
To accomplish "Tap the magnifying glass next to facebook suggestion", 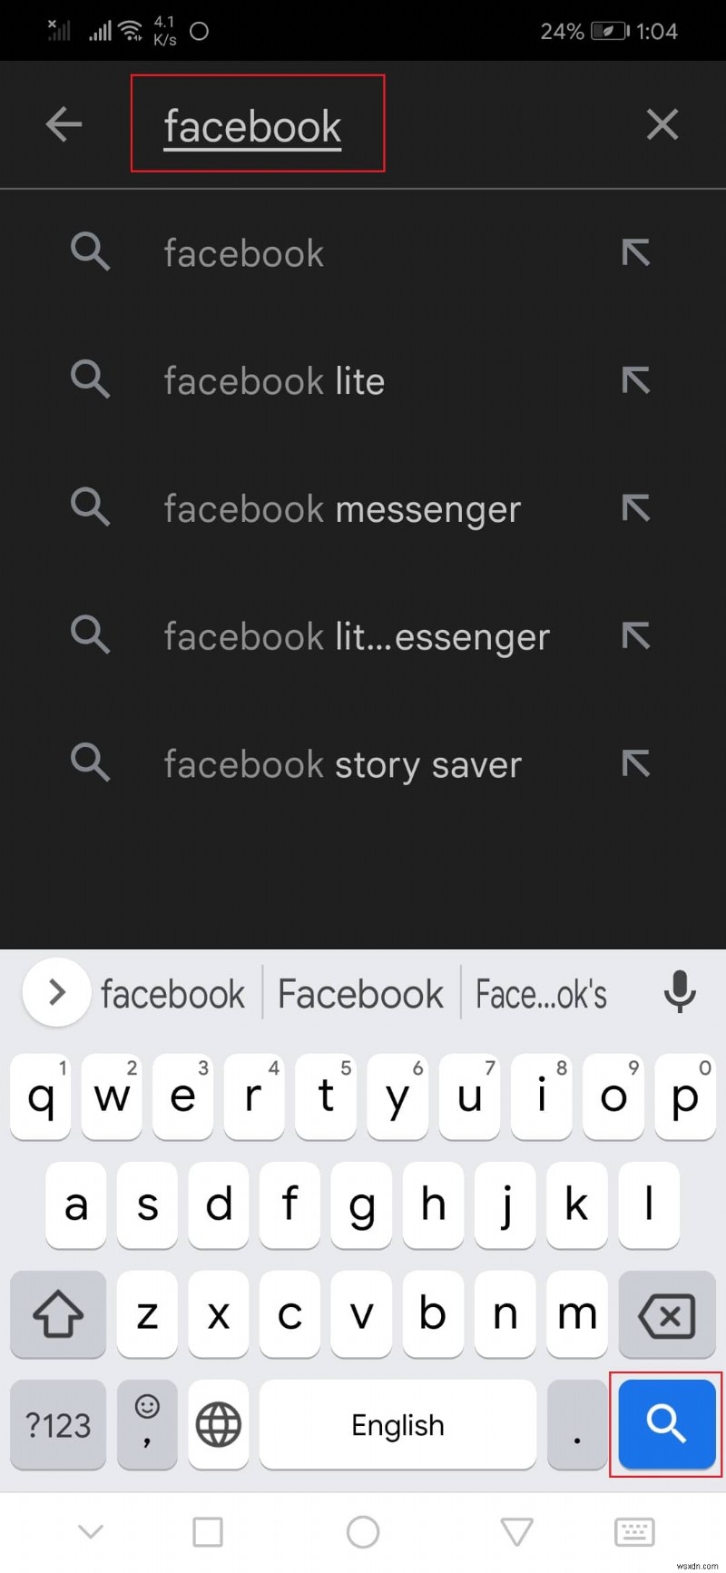I will coord(90,252).
